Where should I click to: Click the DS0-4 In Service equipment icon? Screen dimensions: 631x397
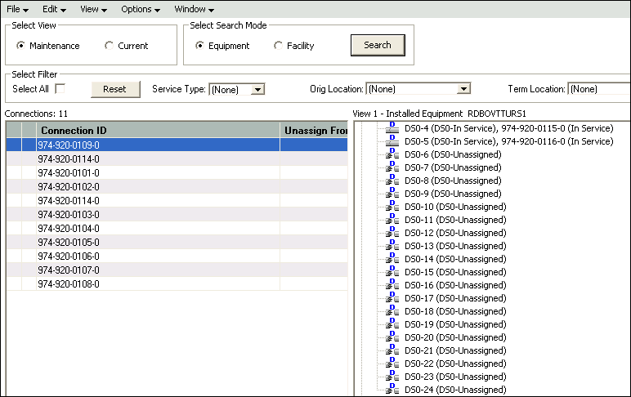click(392, 128)
